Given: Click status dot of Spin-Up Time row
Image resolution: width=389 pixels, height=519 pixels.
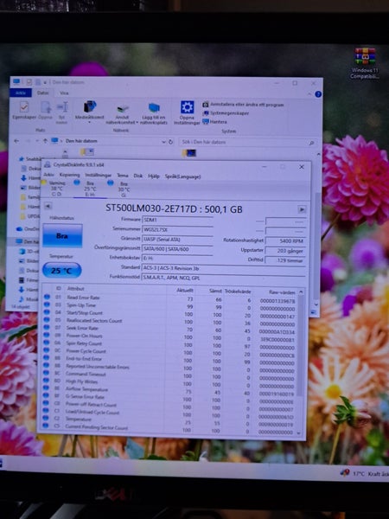Looking at the screenshot, I should (47, 304).
